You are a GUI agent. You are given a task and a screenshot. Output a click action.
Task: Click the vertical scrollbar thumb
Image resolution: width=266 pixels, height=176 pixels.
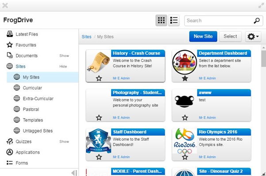click(263, 59)
